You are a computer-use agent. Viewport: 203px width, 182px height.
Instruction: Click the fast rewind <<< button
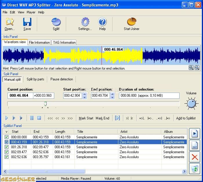tap(50, 118)
